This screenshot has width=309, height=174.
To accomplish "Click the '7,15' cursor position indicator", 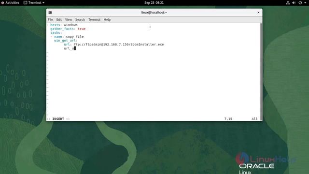I will (x=228, y=119).
